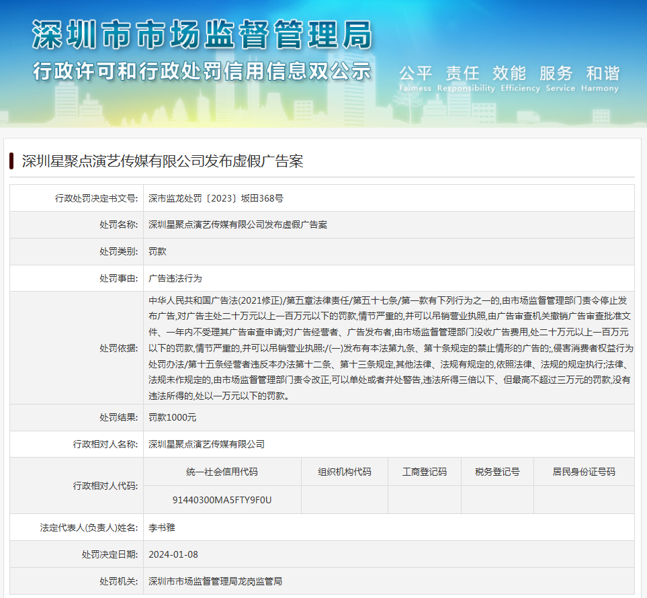Screen dimensions: 647x598
Task: Click the 行政许可和行政处罚信用信息双公示 subtitle
Action: click(x=202, y=71)
